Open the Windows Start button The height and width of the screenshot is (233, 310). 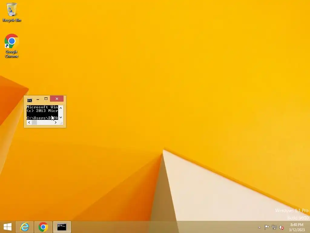pos(8,227)
